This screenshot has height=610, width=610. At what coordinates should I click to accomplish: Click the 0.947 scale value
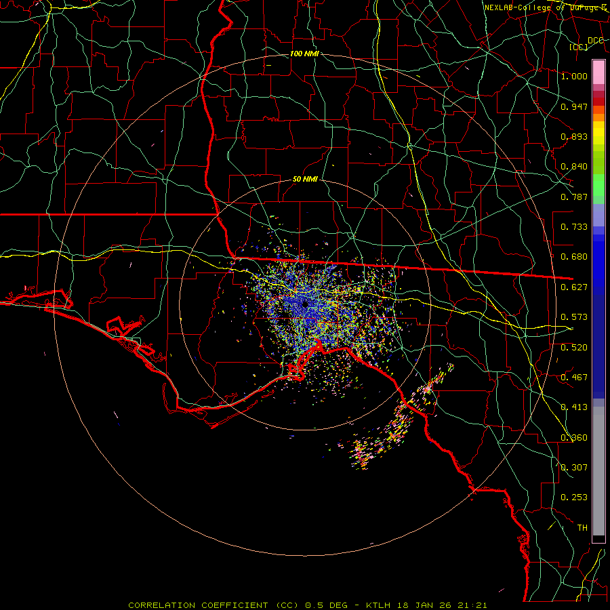tap(574, 106)
